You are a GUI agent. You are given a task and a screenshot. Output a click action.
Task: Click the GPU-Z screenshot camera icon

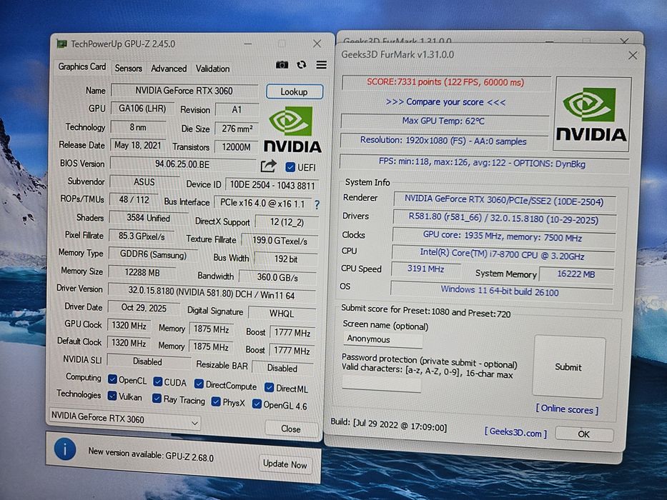tap(282, 64)
